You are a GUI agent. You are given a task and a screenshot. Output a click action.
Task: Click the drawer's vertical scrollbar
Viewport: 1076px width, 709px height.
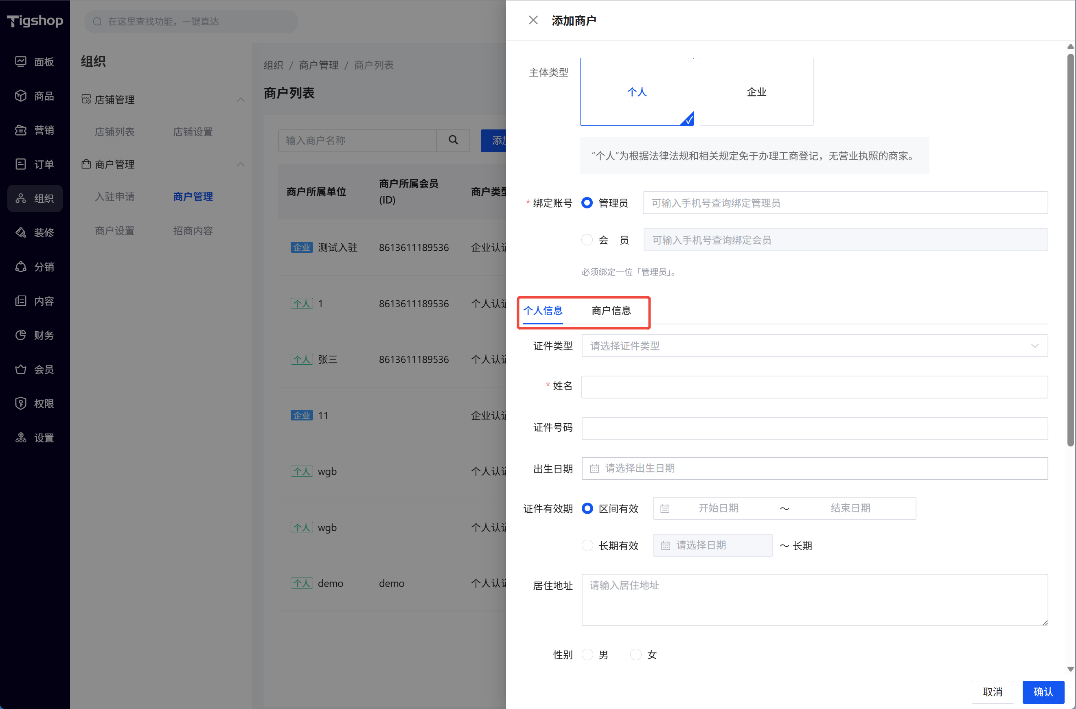1070,249
